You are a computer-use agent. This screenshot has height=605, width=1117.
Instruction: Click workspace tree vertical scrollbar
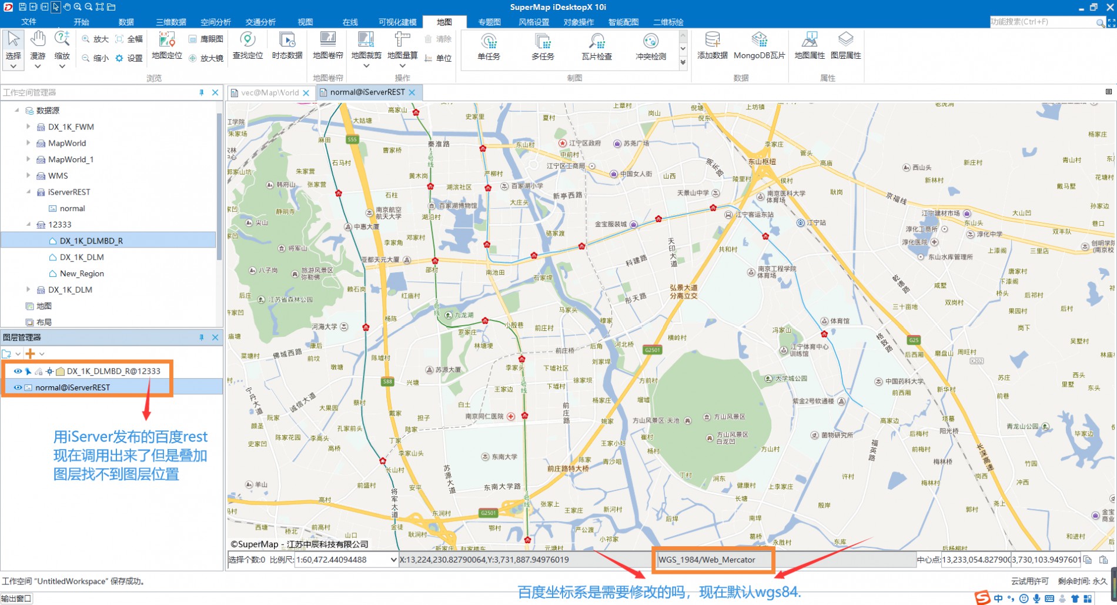[x=219, y=188]
